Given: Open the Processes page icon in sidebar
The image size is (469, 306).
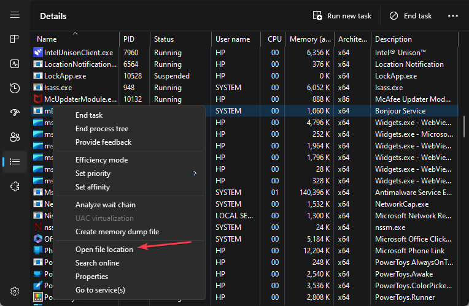Looking at the screenshot, I should point(15,39).
